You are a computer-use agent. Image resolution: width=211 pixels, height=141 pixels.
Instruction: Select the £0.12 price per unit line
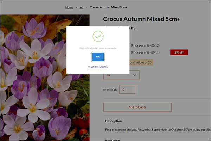pos(145,45)
